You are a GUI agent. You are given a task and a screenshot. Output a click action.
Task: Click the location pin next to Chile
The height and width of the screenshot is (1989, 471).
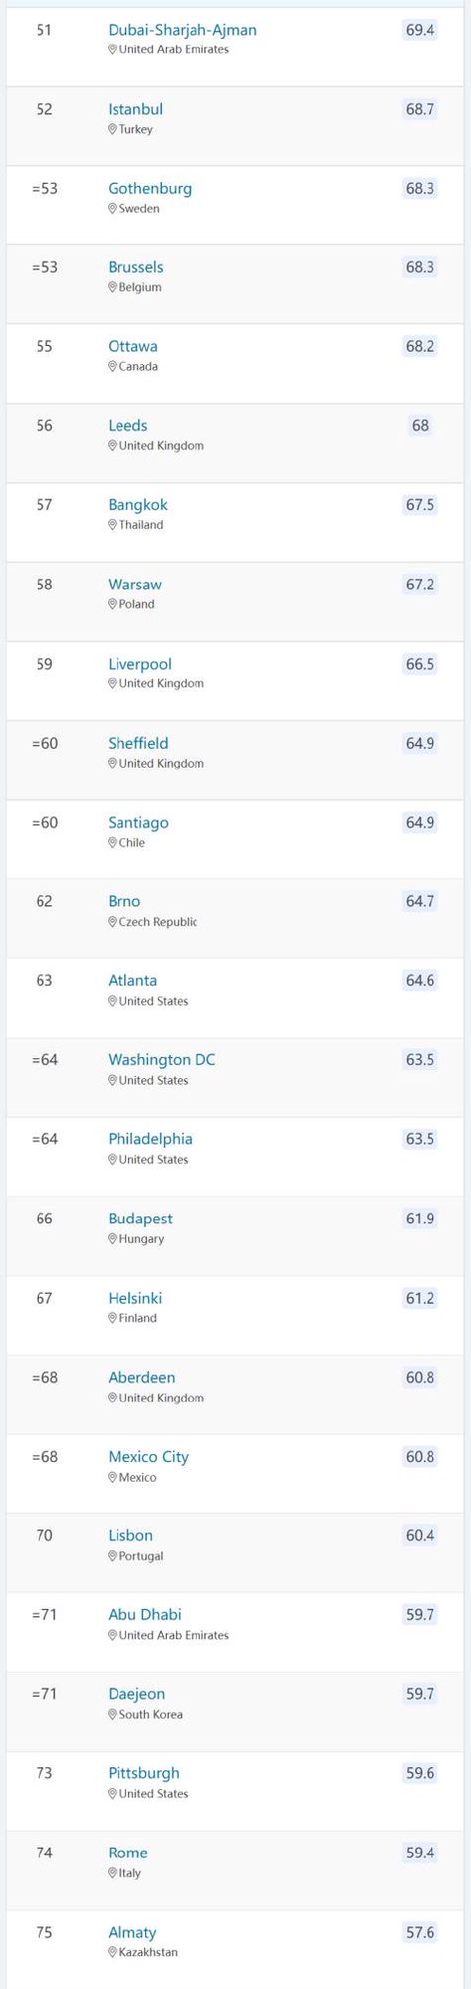pos(112,842)
